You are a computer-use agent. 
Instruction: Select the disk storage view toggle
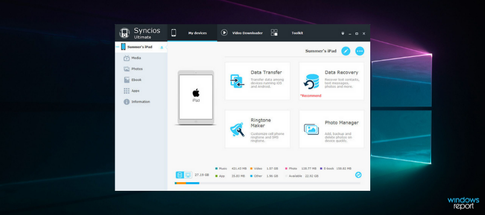pos(179,175)
